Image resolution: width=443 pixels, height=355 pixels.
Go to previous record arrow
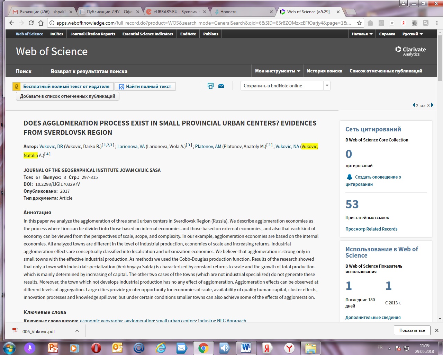[414, 105]
